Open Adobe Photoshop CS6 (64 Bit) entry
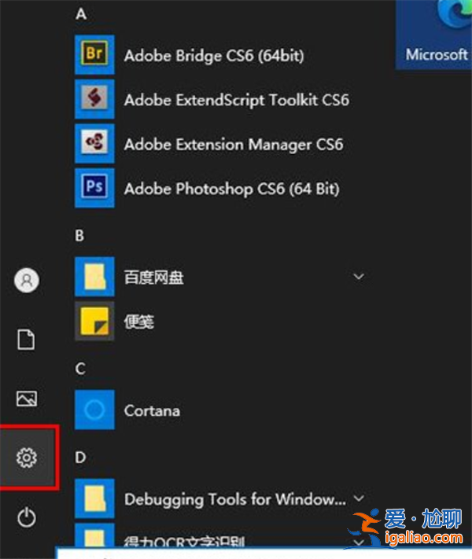The image size is (472, 559). (x=232, y=189)
